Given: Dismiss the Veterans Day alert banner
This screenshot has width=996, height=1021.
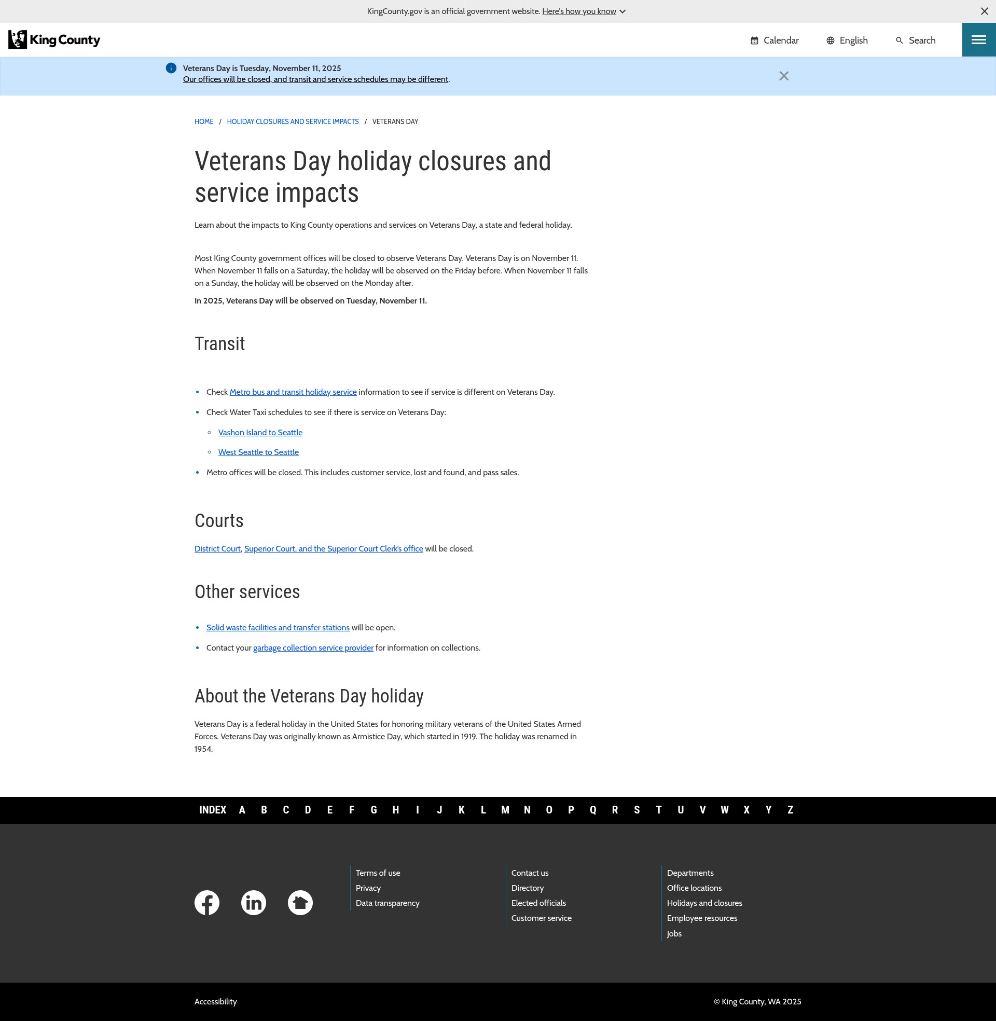Looking at the screenshot, I should pyautogui.click(x=784, y=76).
